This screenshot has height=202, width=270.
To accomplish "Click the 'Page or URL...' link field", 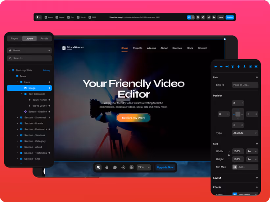I will click(x=245, y=85).
